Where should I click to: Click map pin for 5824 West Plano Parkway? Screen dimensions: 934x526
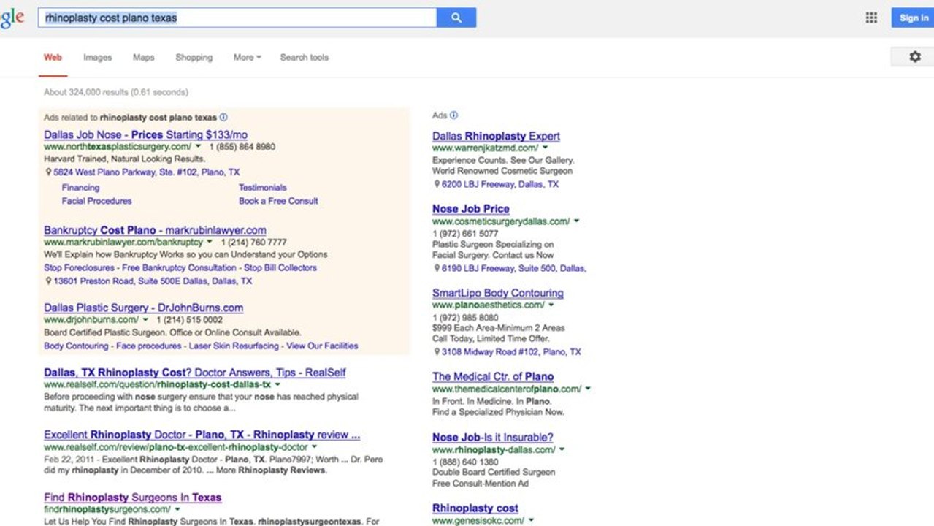[x=48, y=173]
